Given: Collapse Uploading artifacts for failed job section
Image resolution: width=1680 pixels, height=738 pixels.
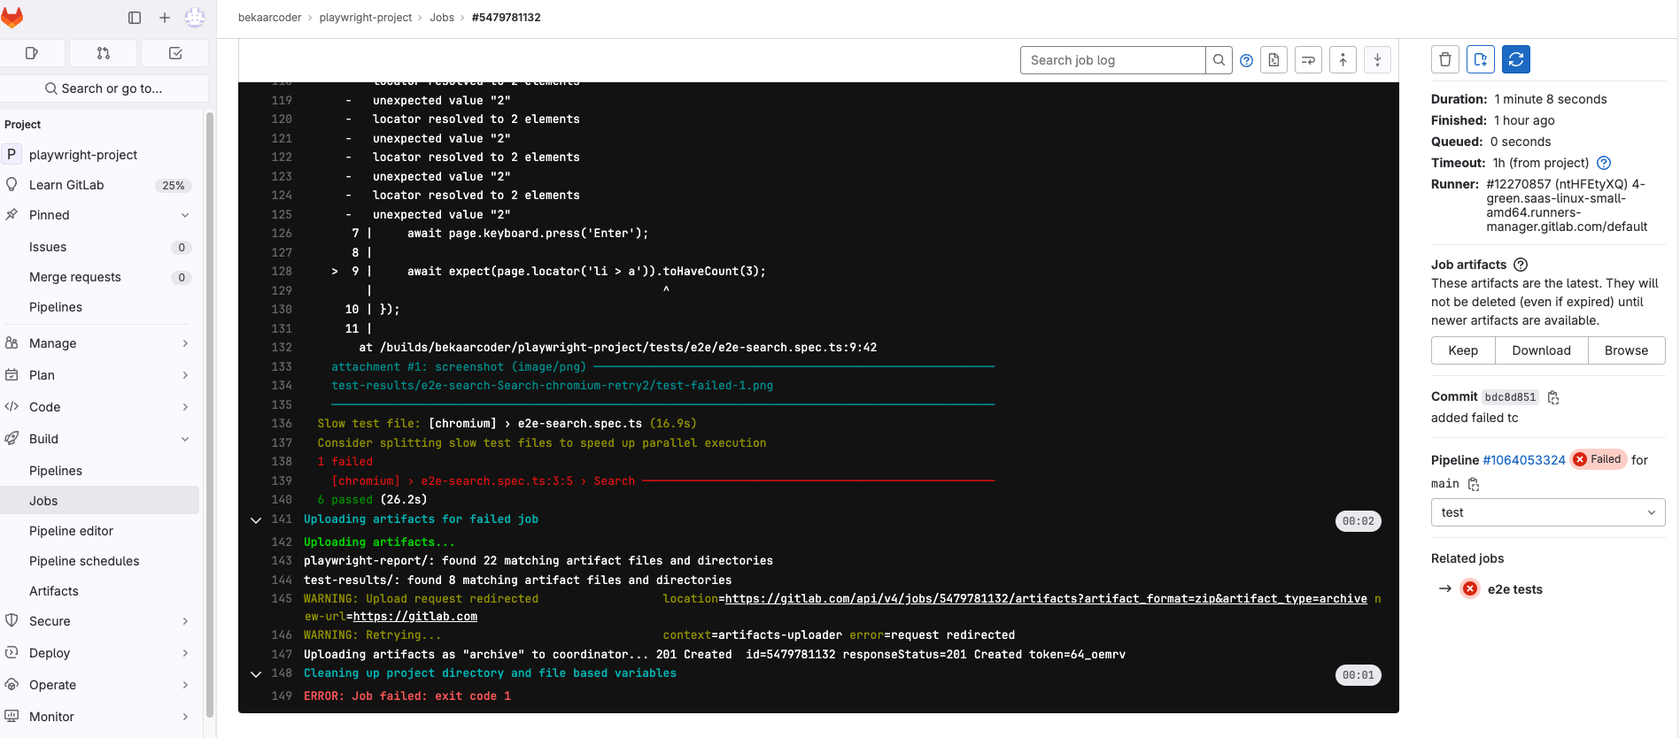Looking at the screenshot, I should pos(256,520).
